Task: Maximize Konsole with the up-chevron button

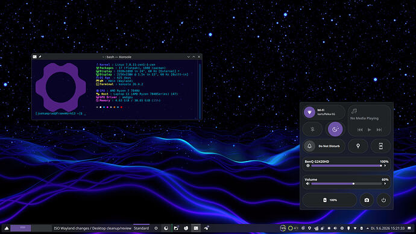Action: (194, 57)
